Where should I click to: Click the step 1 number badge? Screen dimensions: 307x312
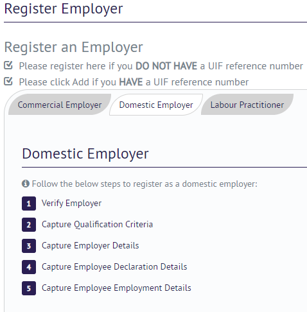click(29, 204)
